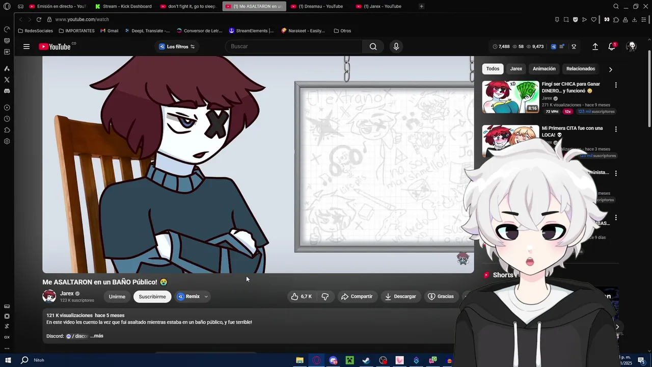This screenshot has height=367, width=652.
Task: Open the Aria AI sidebar icon
Action: 7,68
